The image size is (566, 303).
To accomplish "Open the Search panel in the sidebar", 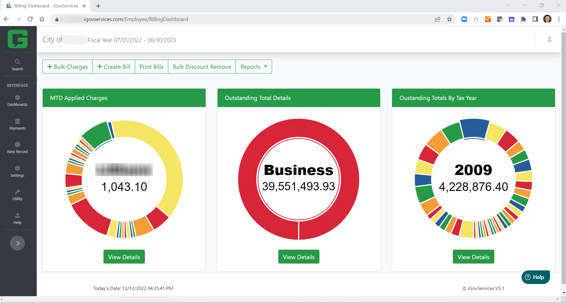I will coord(17,64).
